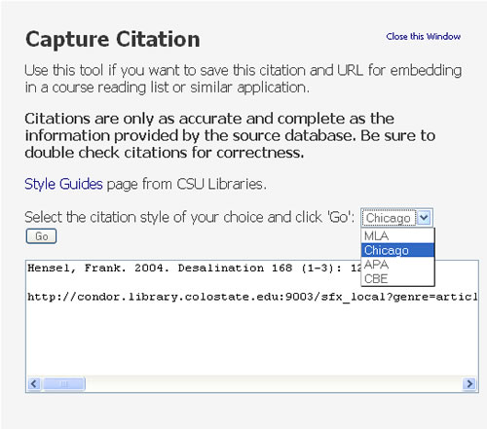Click the left scroll arrow of citation box
The height and width of the screenshot is (429, 487).
pyautogui.click(x=34, y=384)
